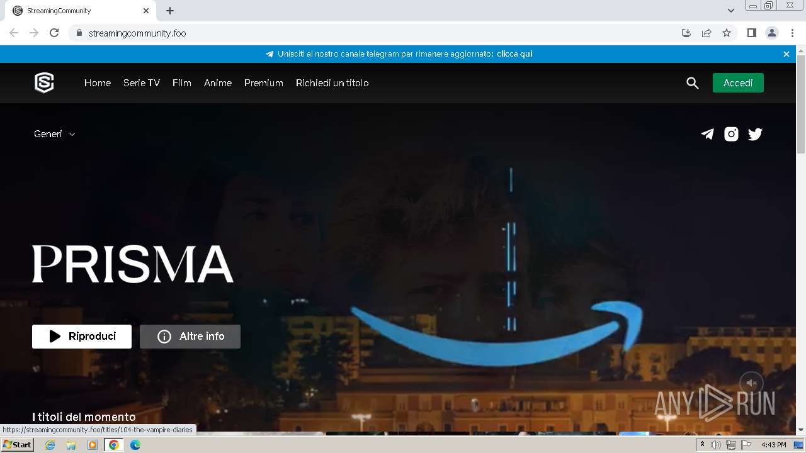The height and width of the screenshot is (453, 806).
Task: Open the Premium page
Action: pyautogui.click(x=264, y=83)
